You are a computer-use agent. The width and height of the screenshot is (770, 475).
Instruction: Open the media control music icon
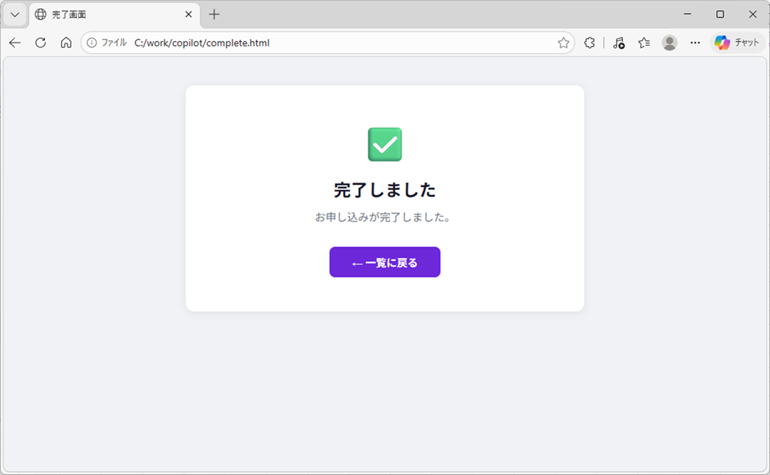[618, 43]
